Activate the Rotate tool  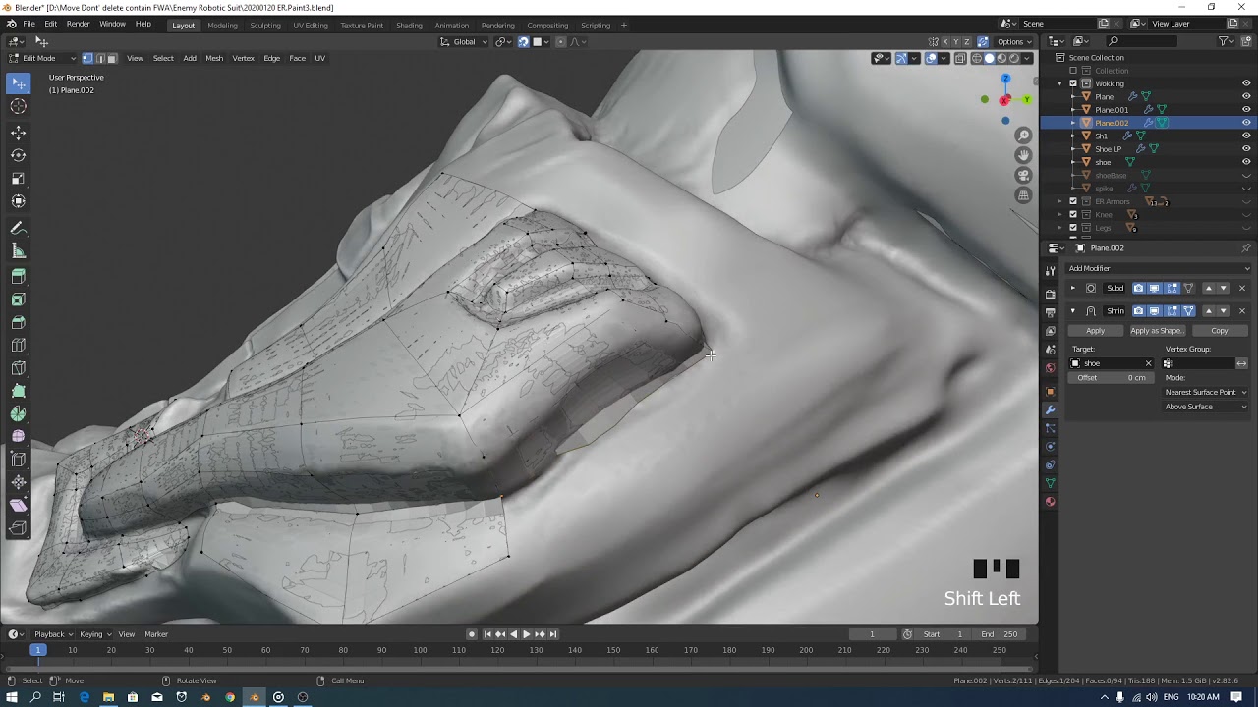19,155
